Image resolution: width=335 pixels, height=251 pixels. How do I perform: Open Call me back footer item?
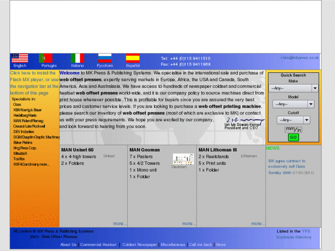(x=200, y=245)
